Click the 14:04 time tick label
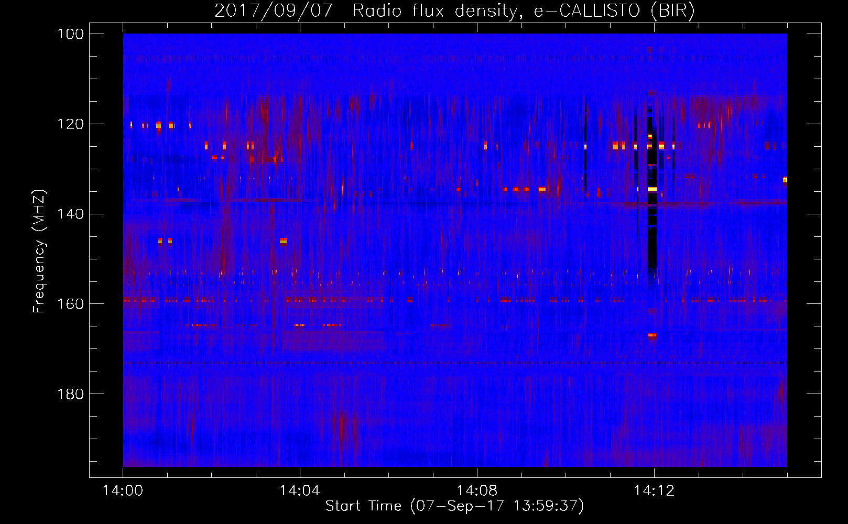 [x=300, y=491]
